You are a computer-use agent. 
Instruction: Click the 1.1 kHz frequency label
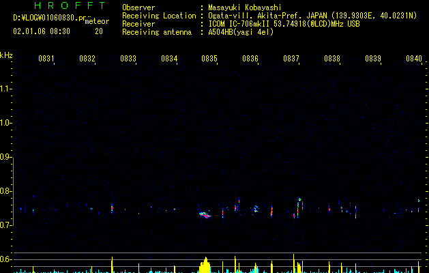pos(5,89)
